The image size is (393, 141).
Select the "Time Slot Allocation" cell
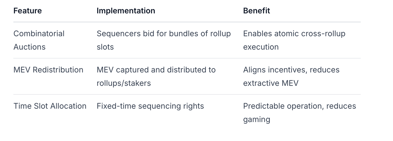50,106
